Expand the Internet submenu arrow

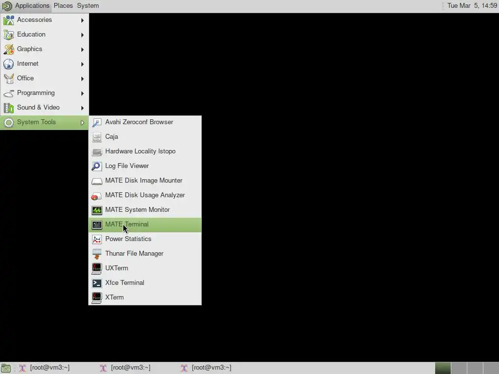[x=82, y=64]
